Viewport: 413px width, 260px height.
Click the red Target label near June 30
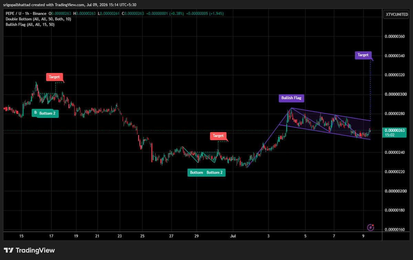click(x=218, y=136)
